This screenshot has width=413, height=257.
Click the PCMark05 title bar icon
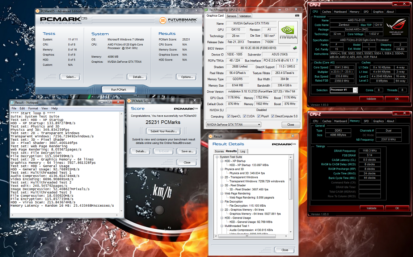click(38, 11)
